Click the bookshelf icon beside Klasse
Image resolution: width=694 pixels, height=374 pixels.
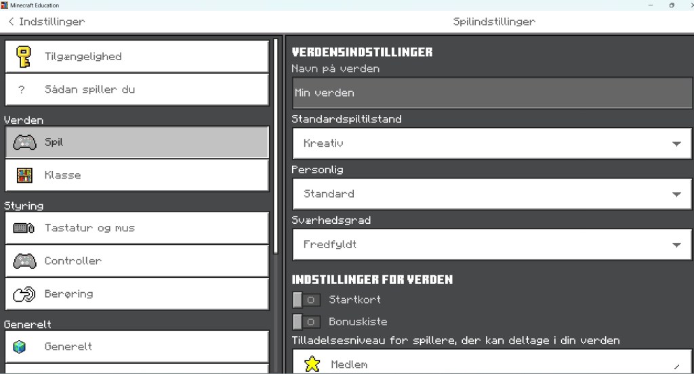pos(24,176)
